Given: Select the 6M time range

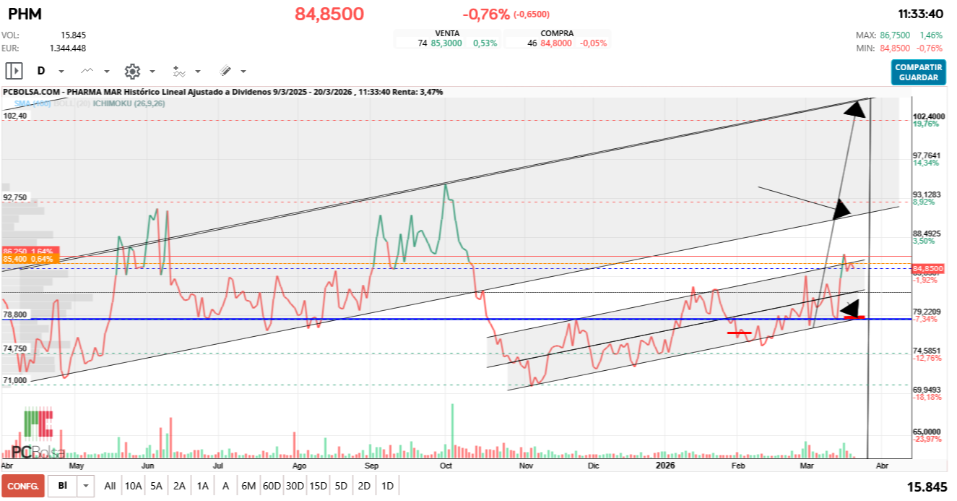Looking at the screenshot, I should (248, 486).
